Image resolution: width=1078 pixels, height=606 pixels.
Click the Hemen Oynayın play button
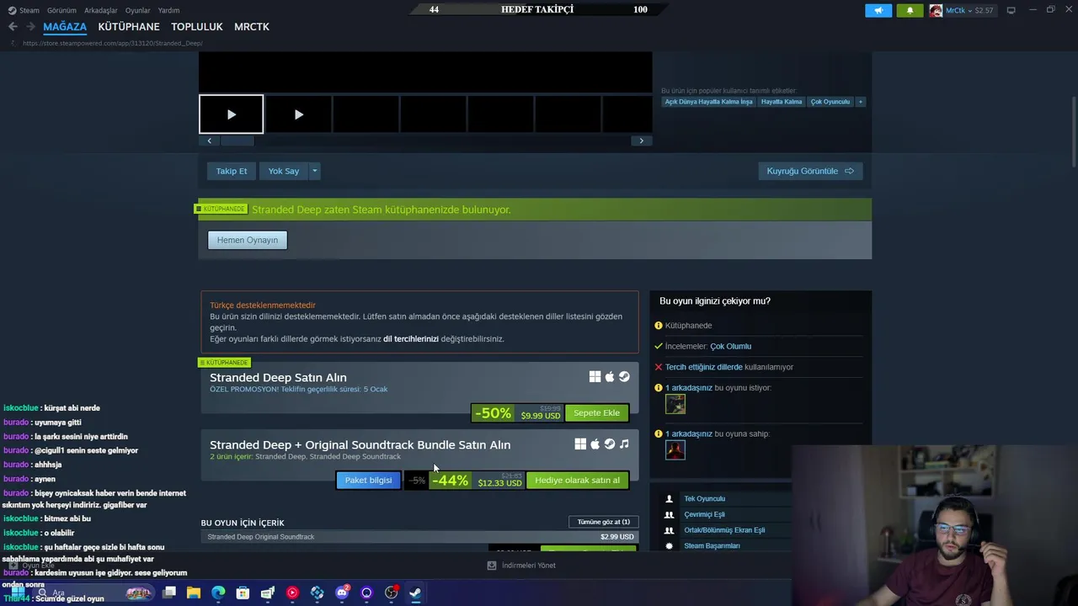(247, 240)
